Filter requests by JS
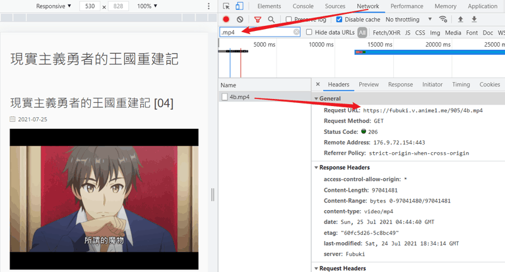This screenshot has width=505, height=272. (x=408, y=33)
